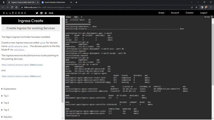Click the /etc/hosts code text in instructions
Screen dimensions: 214x120
pos(19,50)
